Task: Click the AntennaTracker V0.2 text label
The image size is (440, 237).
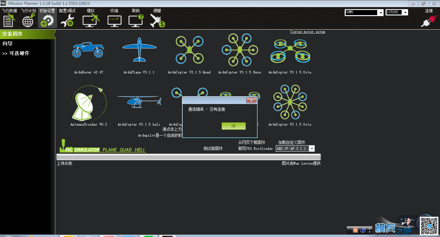Action: (89, 124)
